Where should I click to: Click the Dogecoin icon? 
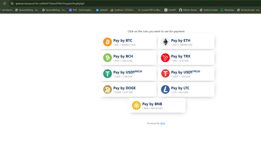click(x=107, y=90)
